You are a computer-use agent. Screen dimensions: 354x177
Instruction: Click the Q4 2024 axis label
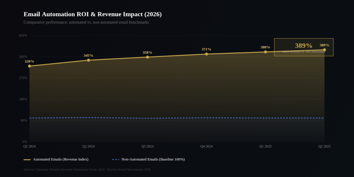click(x=206, y=146)
